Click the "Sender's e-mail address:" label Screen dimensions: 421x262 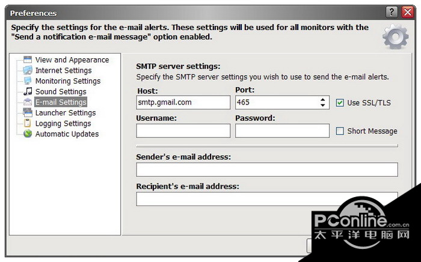(183, 157)
